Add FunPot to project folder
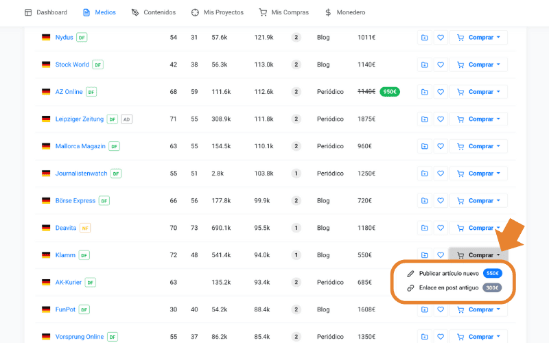 425,310
